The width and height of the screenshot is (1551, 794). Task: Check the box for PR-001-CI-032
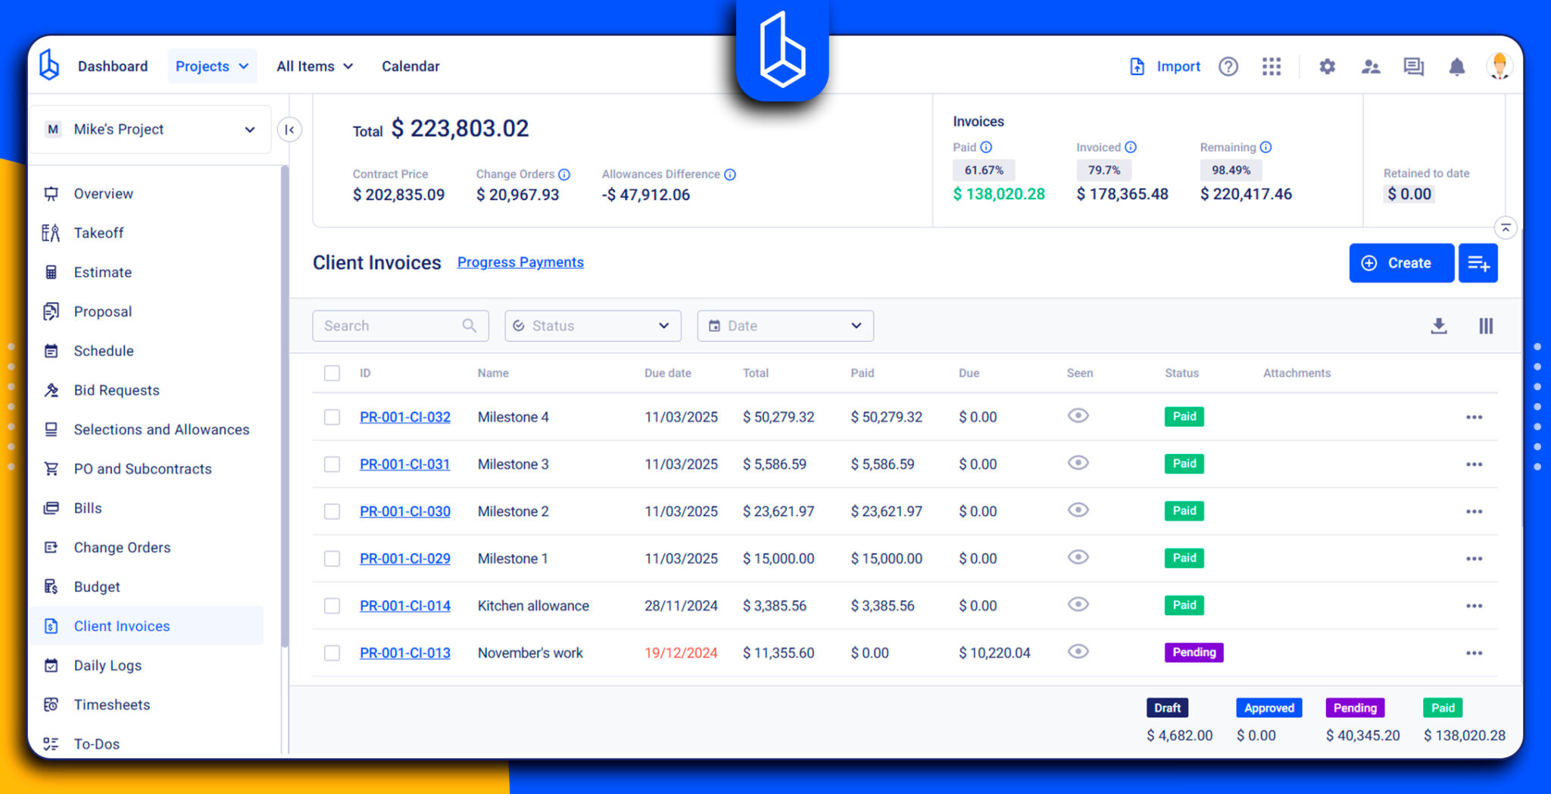click(332, 417)
